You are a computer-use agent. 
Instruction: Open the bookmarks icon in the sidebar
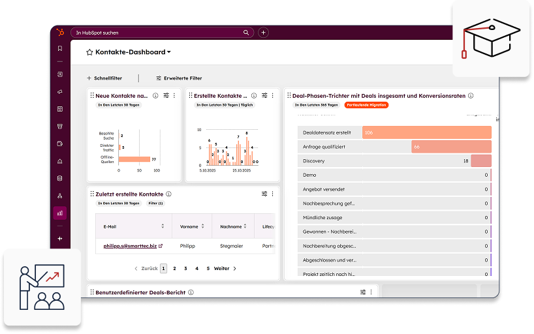[60, 48]
